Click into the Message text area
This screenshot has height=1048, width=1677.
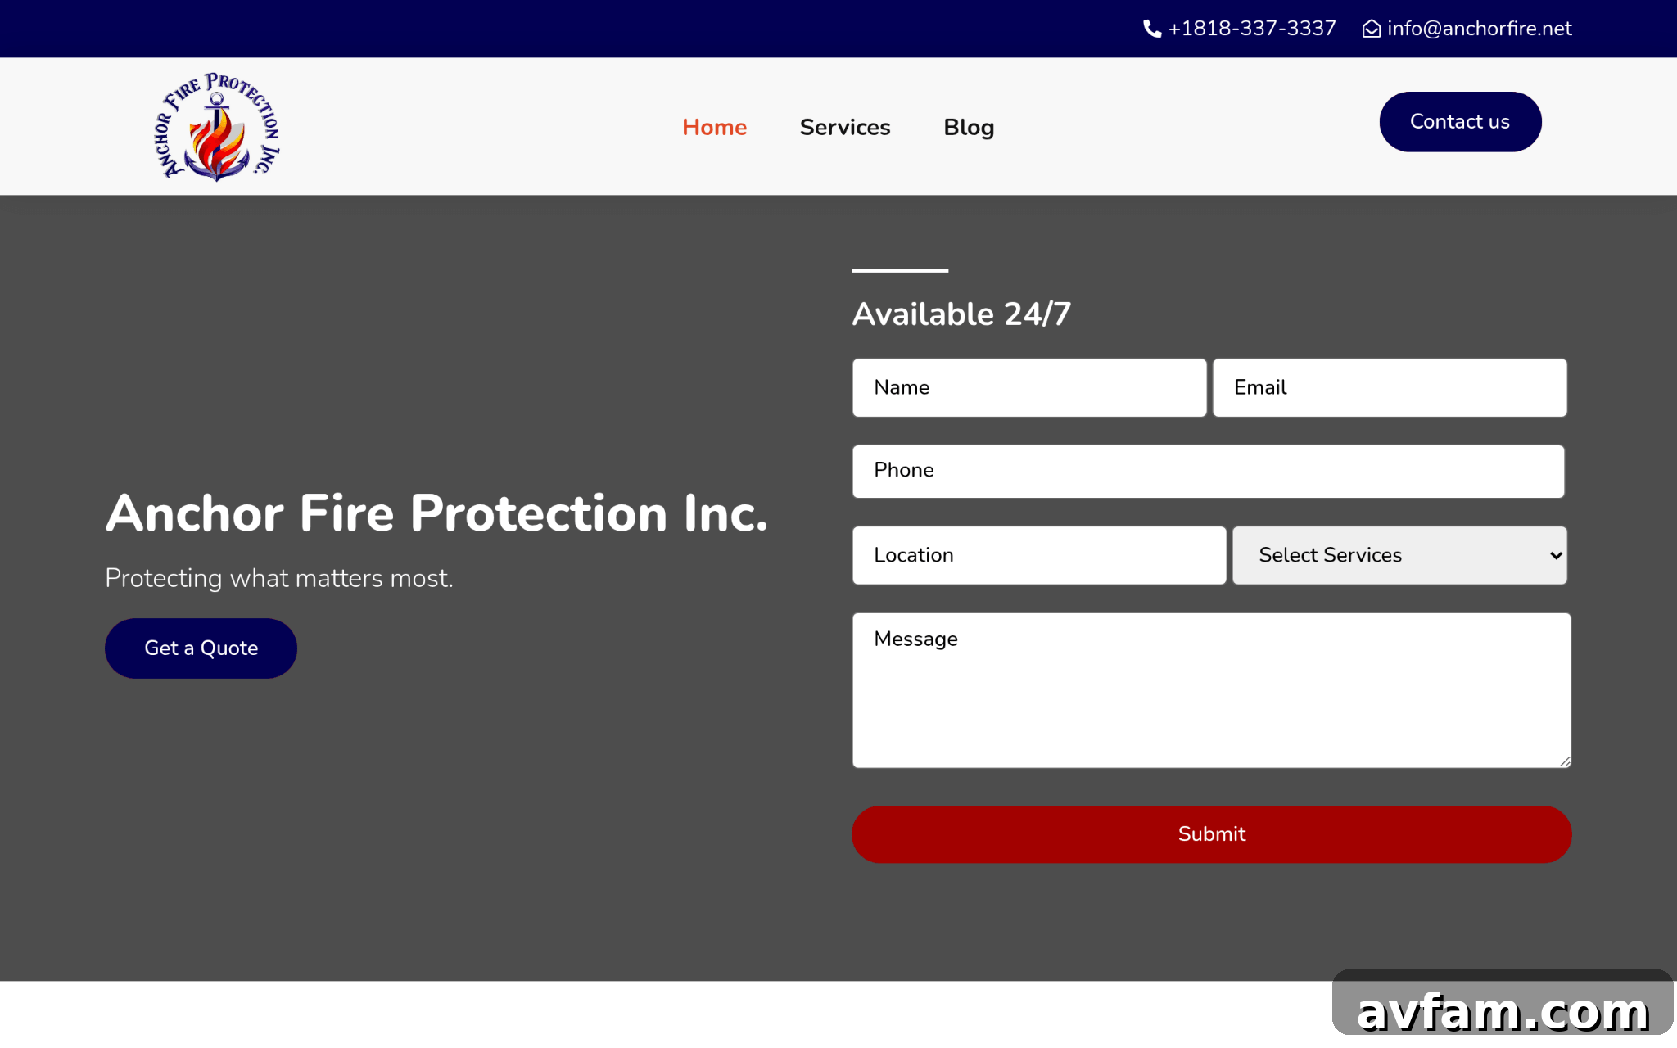[1211, 690]
